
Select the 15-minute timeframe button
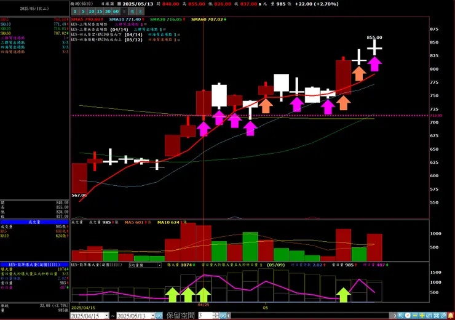tap(100, 11)
